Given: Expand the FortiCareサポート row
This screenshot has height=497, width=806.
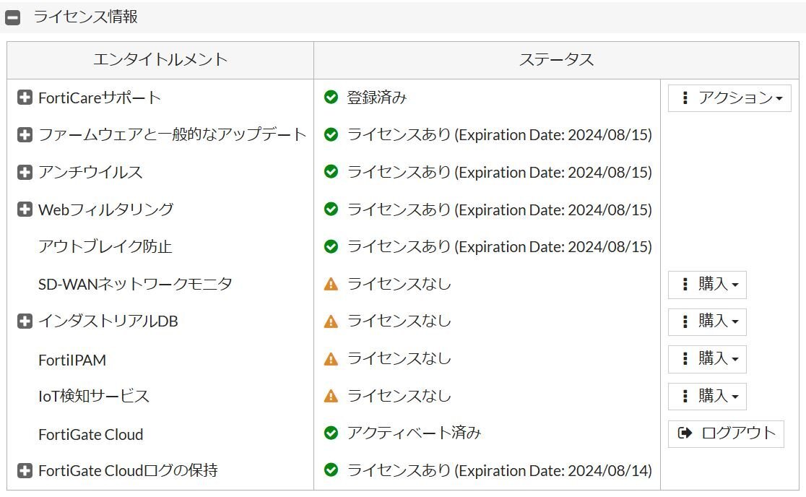Looking at the screenshot, I should coord(25,98).
